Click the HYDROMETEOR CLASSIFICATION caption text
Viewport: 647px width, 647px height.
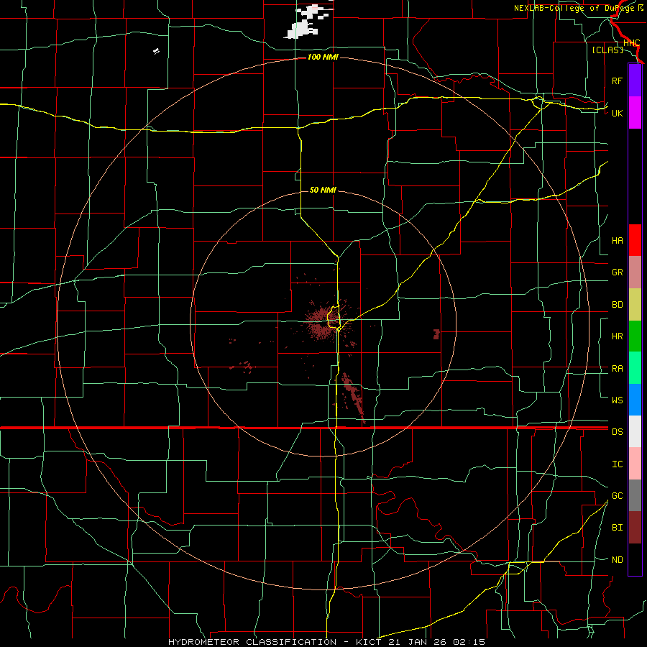[252, 642]
